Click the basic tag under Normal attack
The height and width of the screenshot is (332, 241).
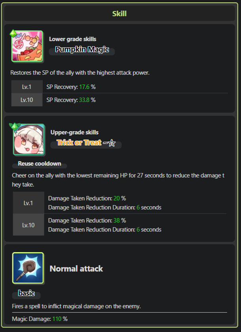pyautogui.click(x=26, y=293)
